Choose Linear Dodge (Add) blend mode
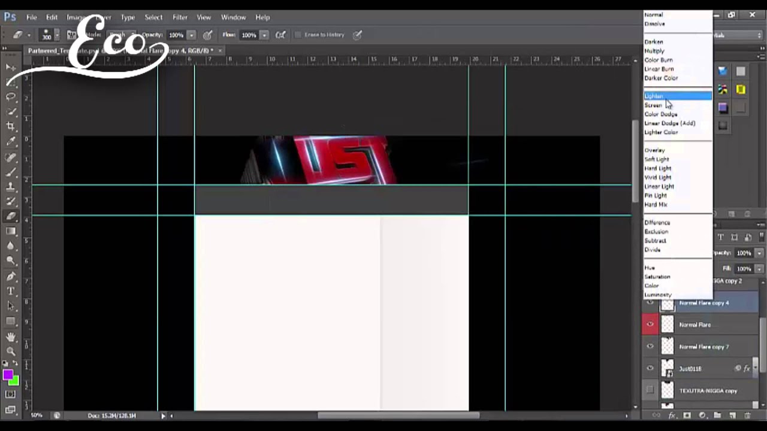Screen dimensions: 767x431 coord(678,123)
